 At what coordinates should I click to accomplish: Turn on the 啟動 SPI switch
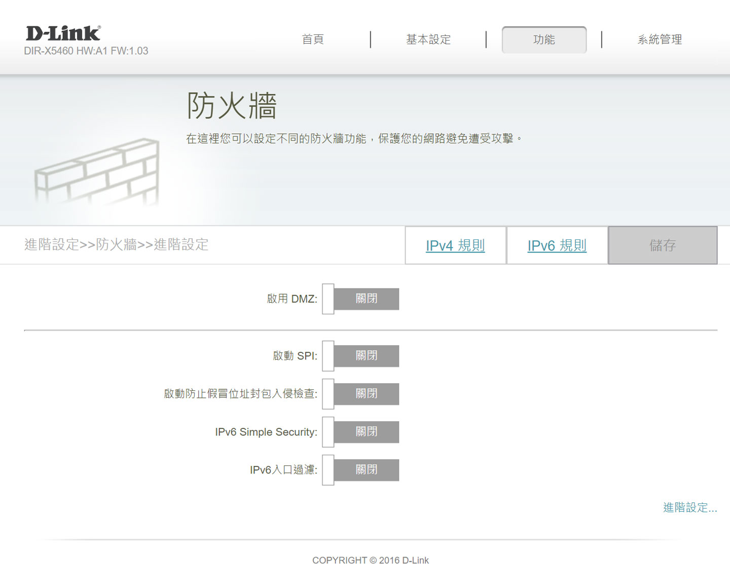pyautogui.click(x=360, y=355)
